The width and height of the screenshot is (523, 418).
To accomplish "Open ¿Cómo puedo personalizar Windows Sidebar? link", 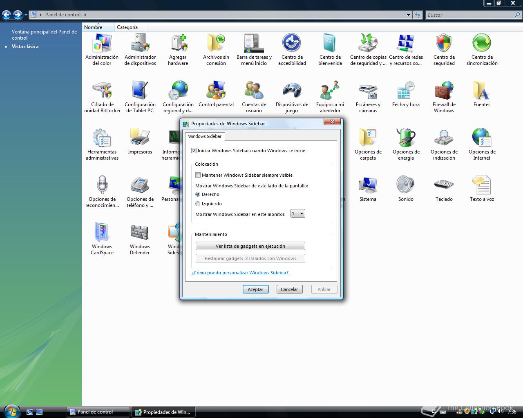I will point(240,273).
